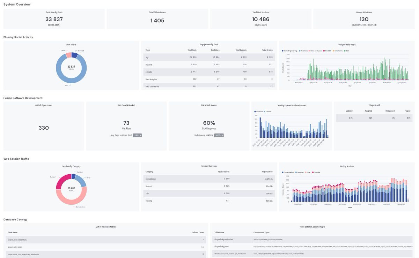Toggle Closed legend in Weekly Issues chart
Screen dimensions: 419x258
267,112
